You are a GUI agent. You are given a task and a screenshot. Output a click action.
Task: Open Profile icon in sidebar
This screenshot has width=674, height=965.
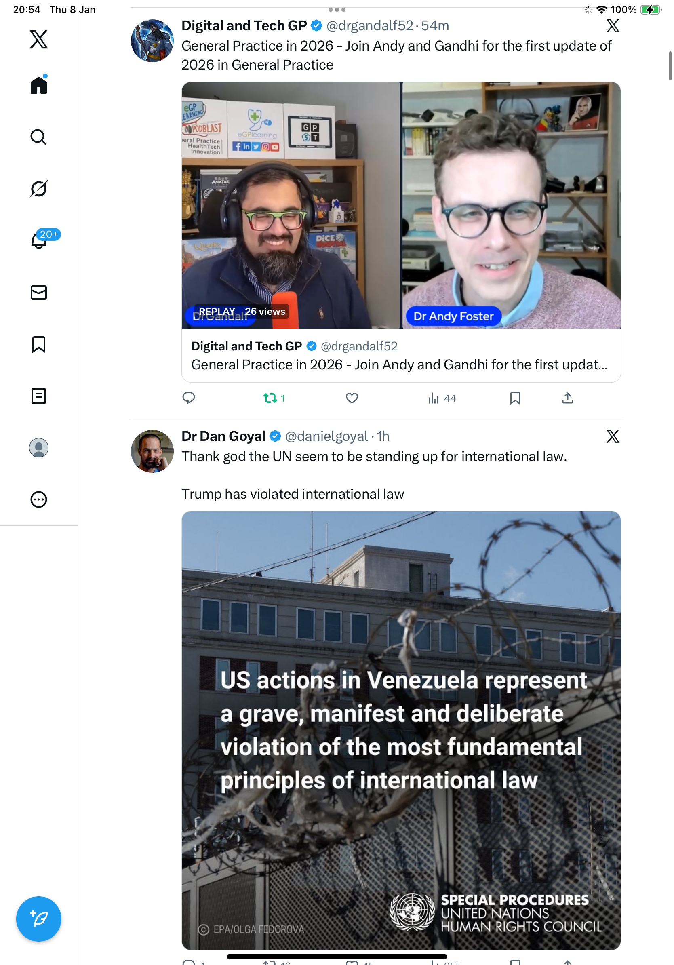[x=39, y=448]
